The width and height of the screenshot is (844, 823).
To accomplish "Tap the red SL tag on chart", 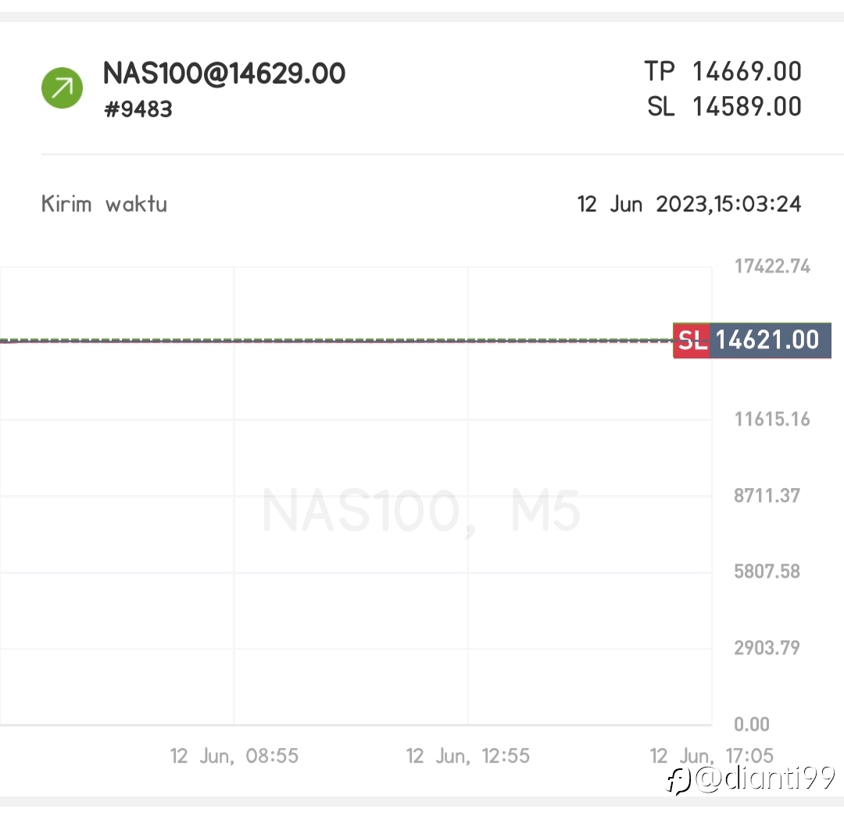I will [x=692, y=340].
